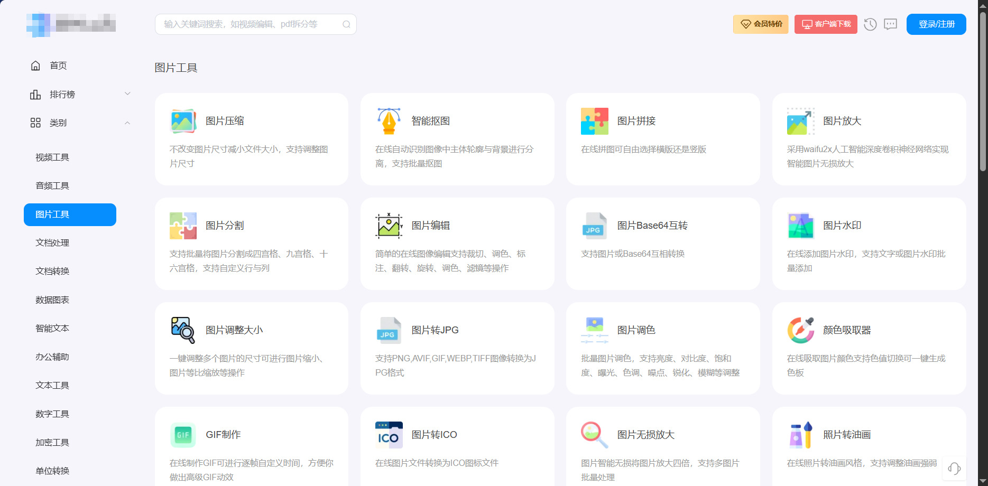Screen dimensions: 988x486
Task: Open the 图片无损放大 magnifier icon
Action: pos(595,435)
